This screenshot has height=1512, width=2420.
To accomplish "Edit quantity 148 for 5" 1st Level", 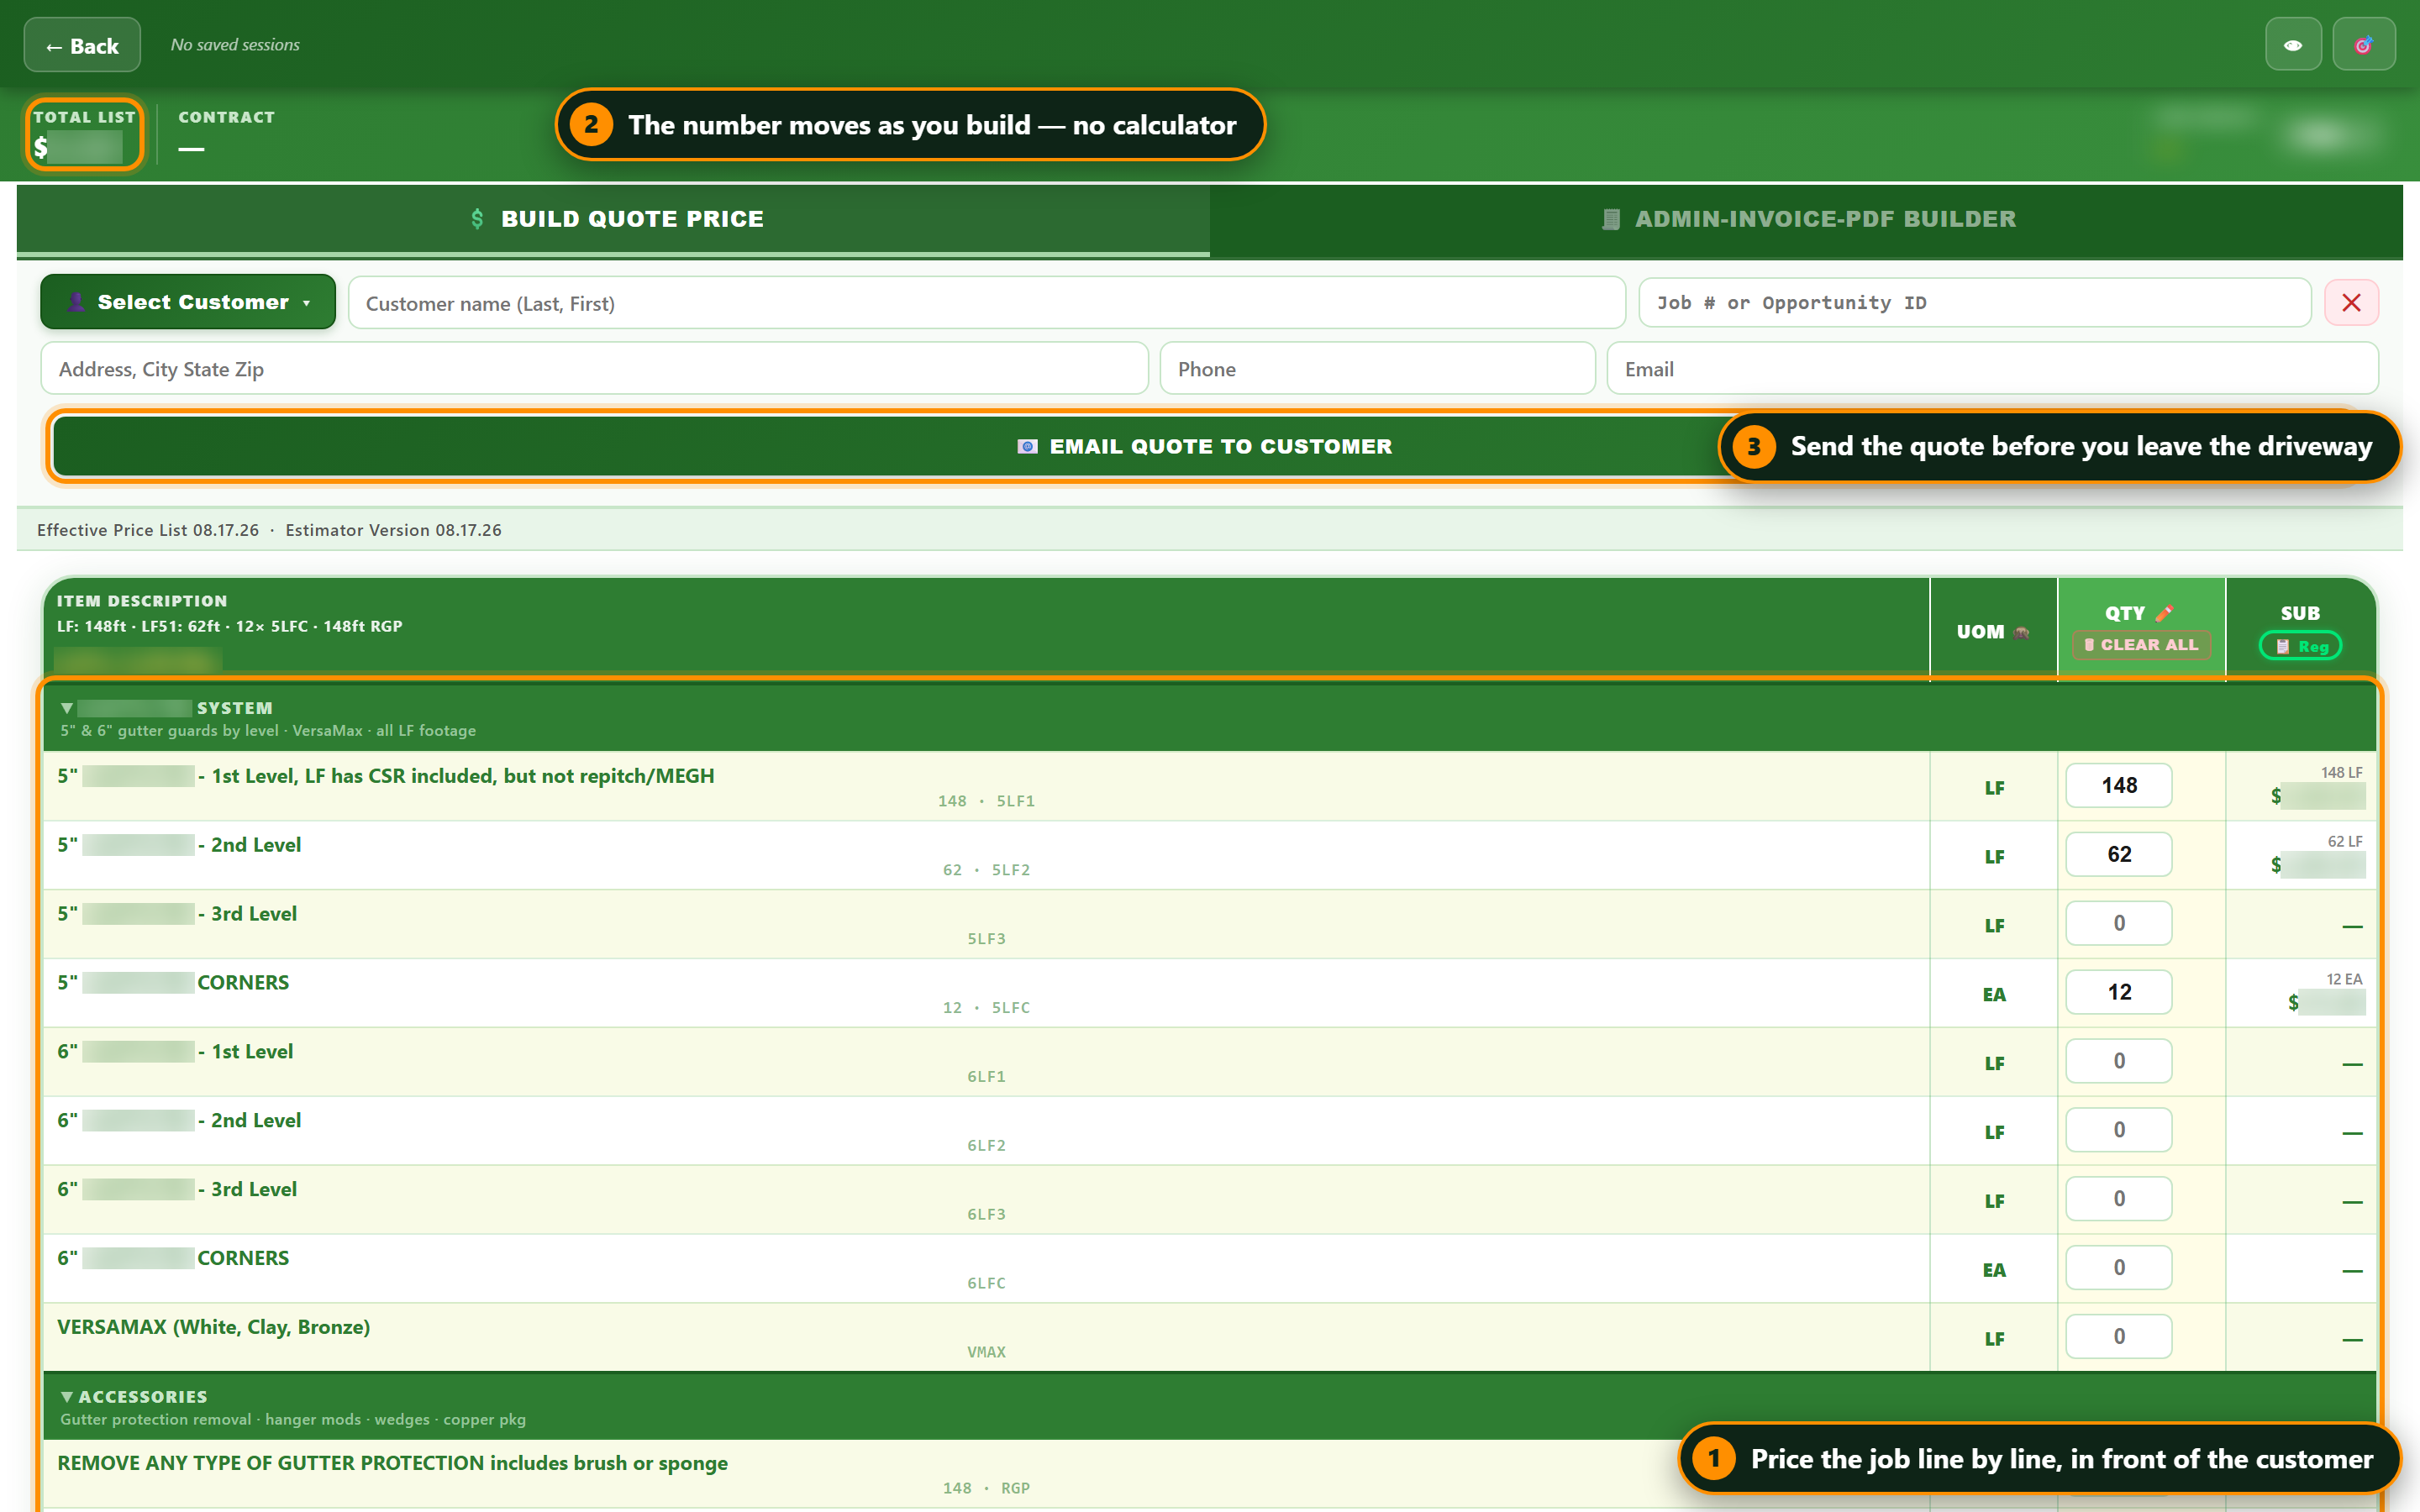I will coord(2118,786).
